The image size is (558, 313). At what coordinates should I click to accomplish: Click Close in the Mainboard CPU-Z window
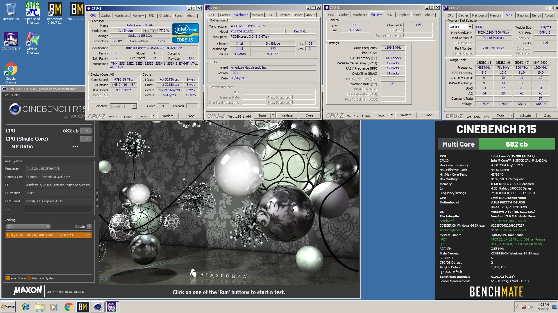[309, 115]
